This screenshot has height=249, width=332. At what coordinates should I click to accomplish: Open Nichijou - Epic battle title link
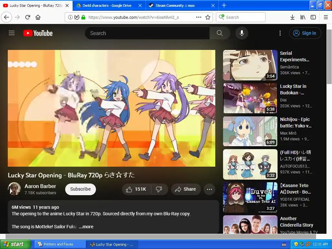[296, 123]
